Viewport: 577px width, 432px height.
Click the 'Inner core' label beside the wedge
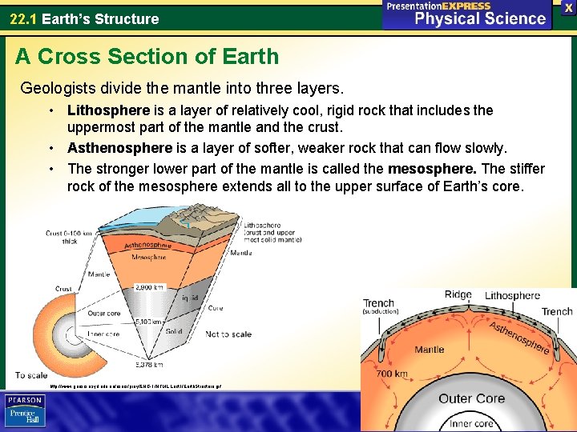point(103,334)
